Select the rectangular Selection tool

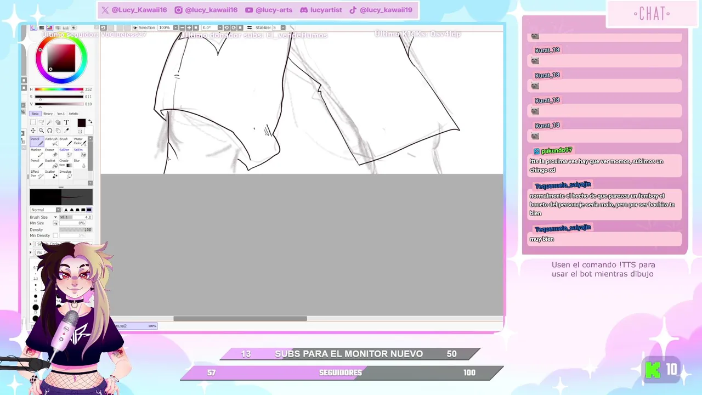coord(33,122)
